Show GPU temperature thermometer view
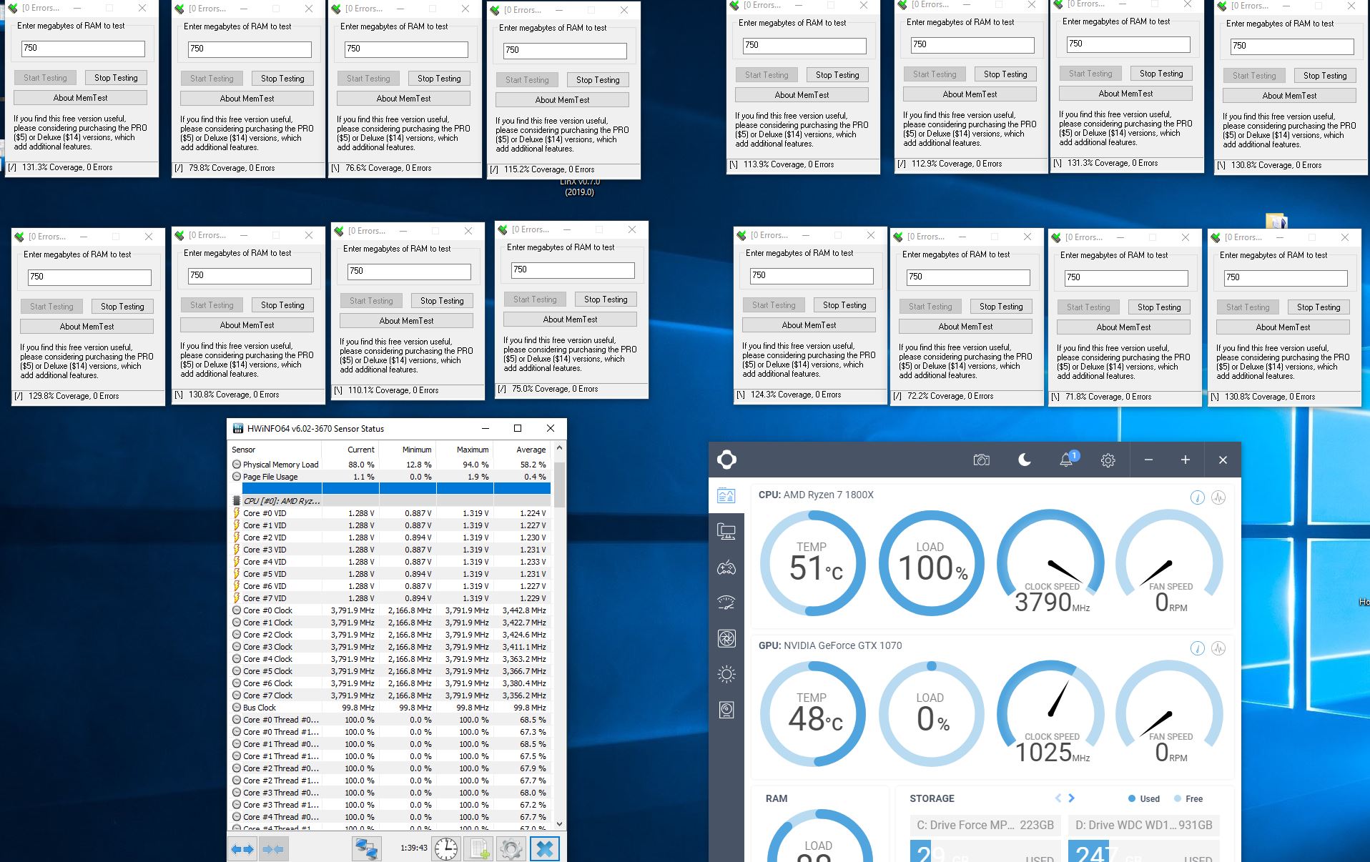Image resolution: width=1370 pixels, height=862 pixels. (1197, 648)
